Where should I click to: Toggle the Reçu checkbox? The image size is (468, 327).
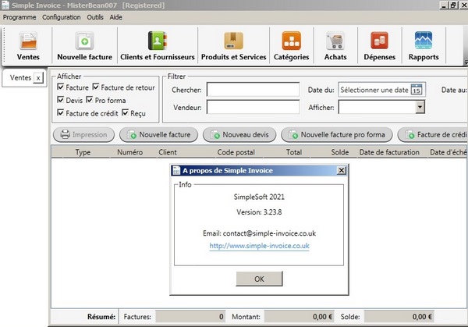[x=125, y=113]
